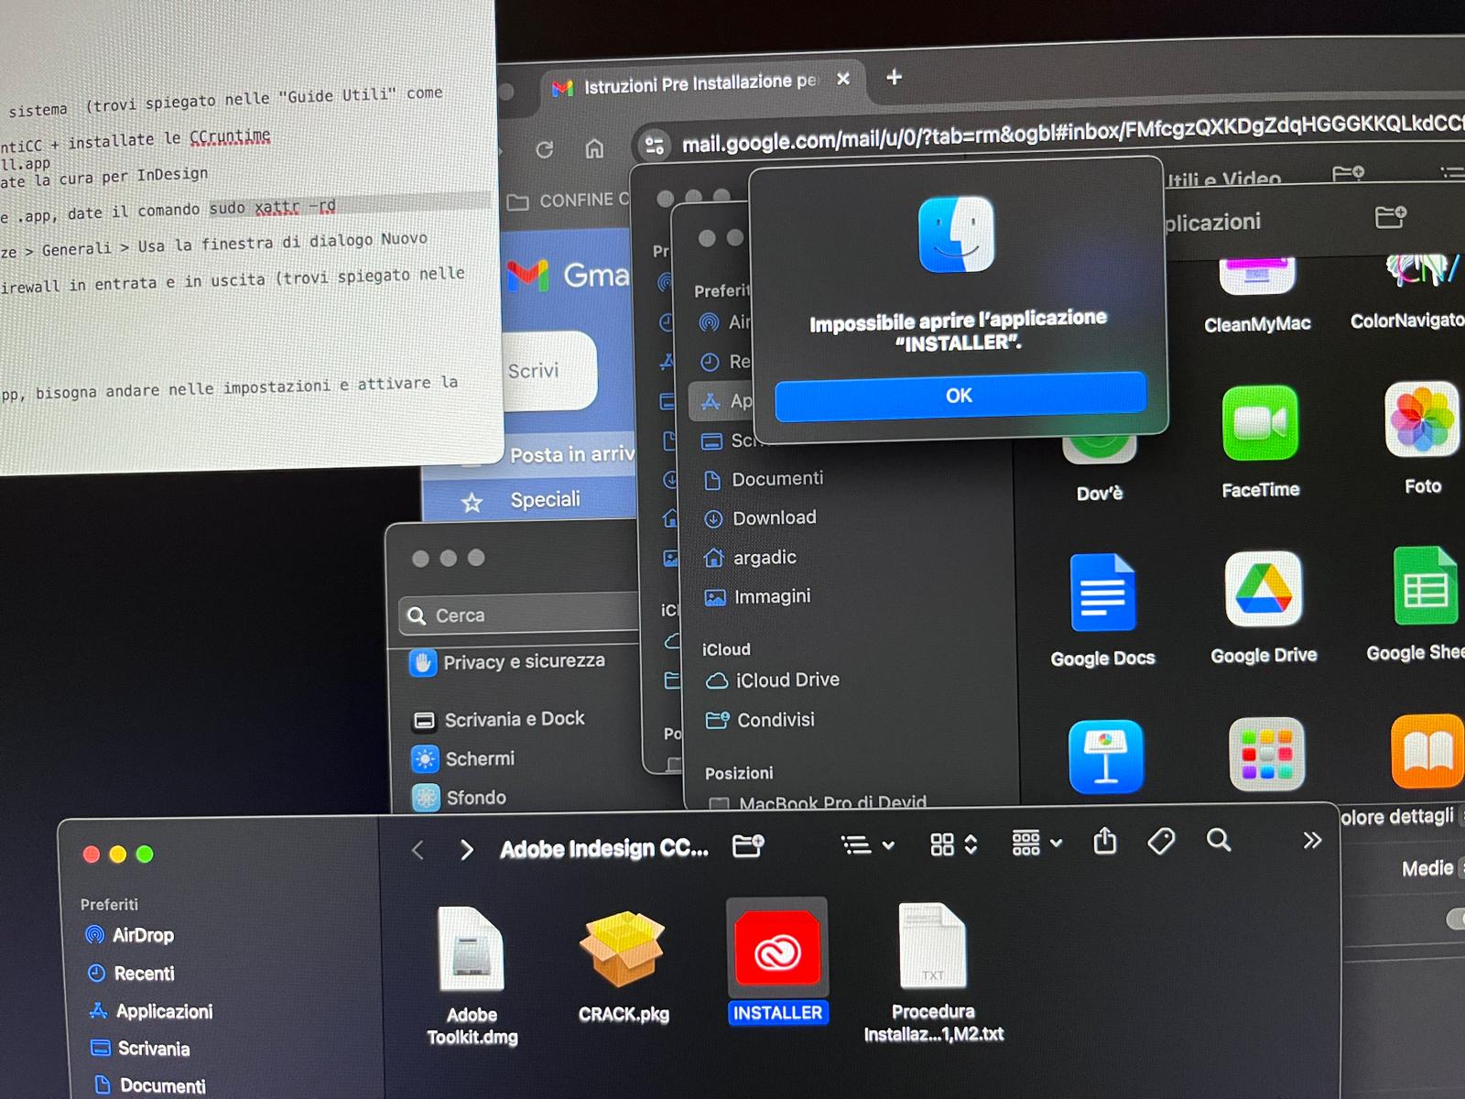Go back in Adobe Indesign CC Finder window
The width and height of the screenshot is (1465, 1099).
click(x=418, y=850)
